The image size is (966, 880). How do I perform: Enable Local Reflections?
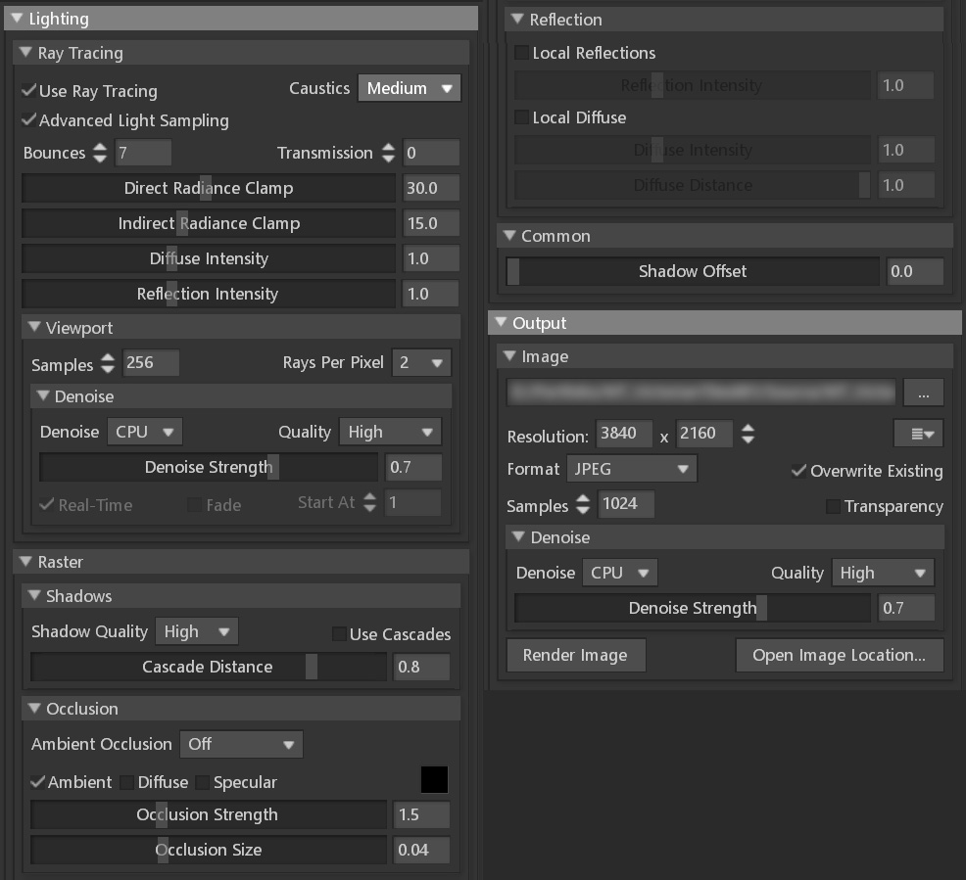pos(520,53)
